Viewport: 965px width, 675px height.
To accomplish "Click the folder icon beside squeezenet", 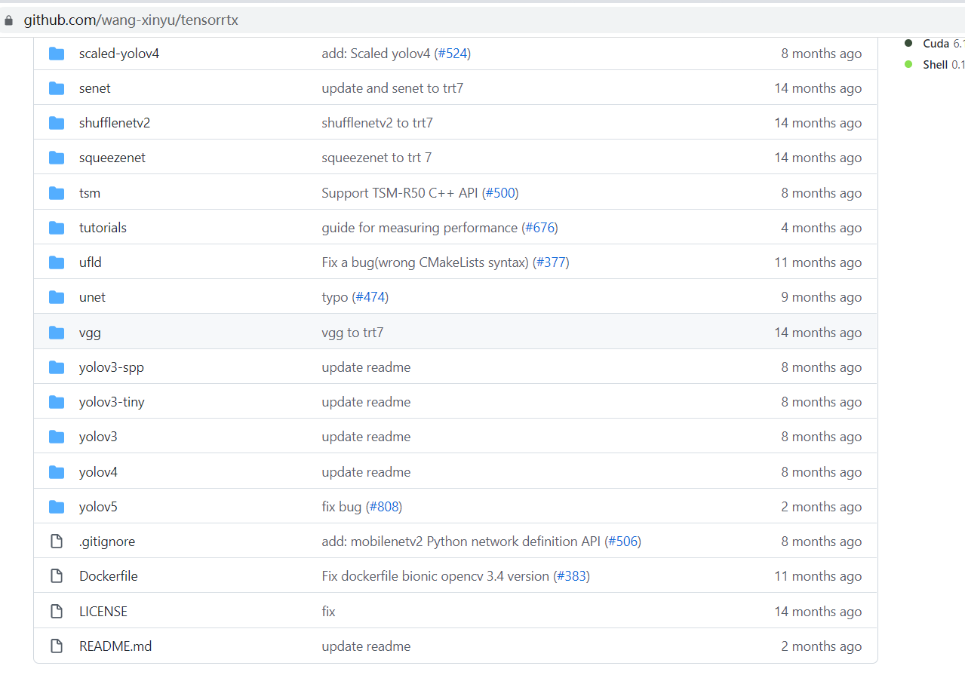I will (57, 158).
